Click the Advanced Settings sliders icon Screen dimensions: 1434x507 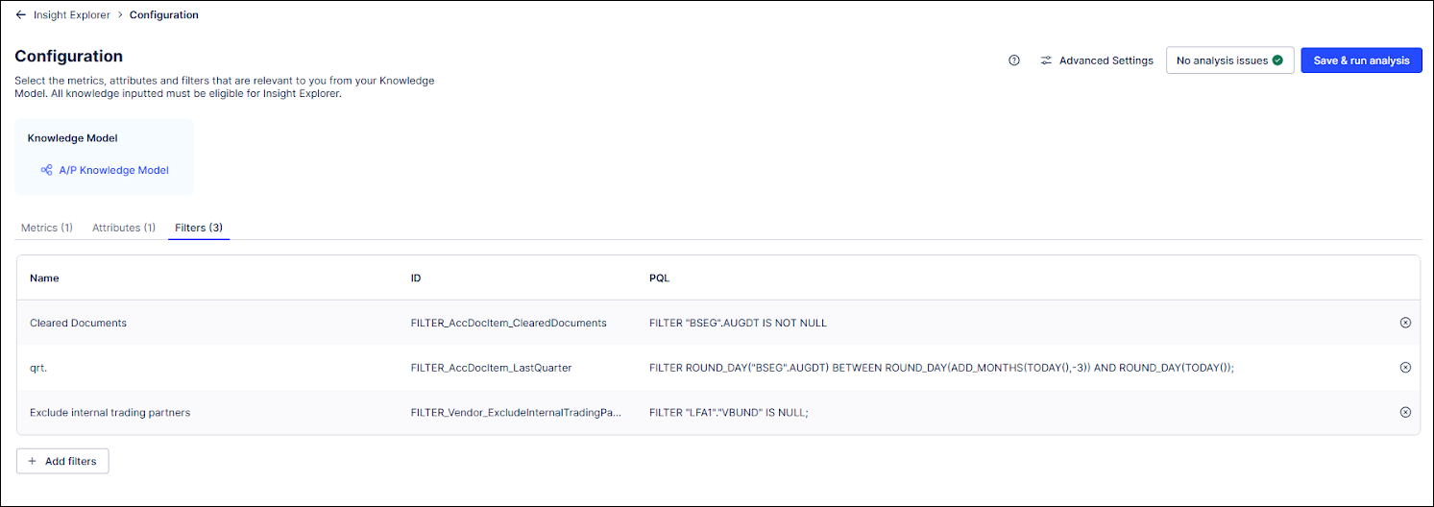tap(1046, 60)
